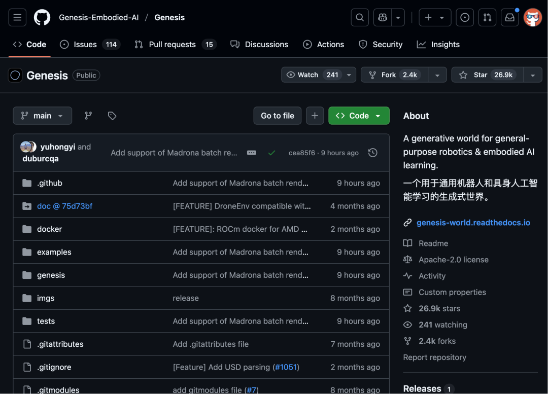Open the examples folder
The image size is (548, 394).
click(x=54, y=252)
